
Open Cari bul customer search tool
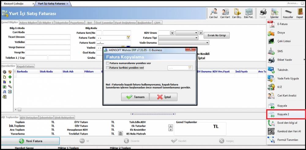point(213,13)
